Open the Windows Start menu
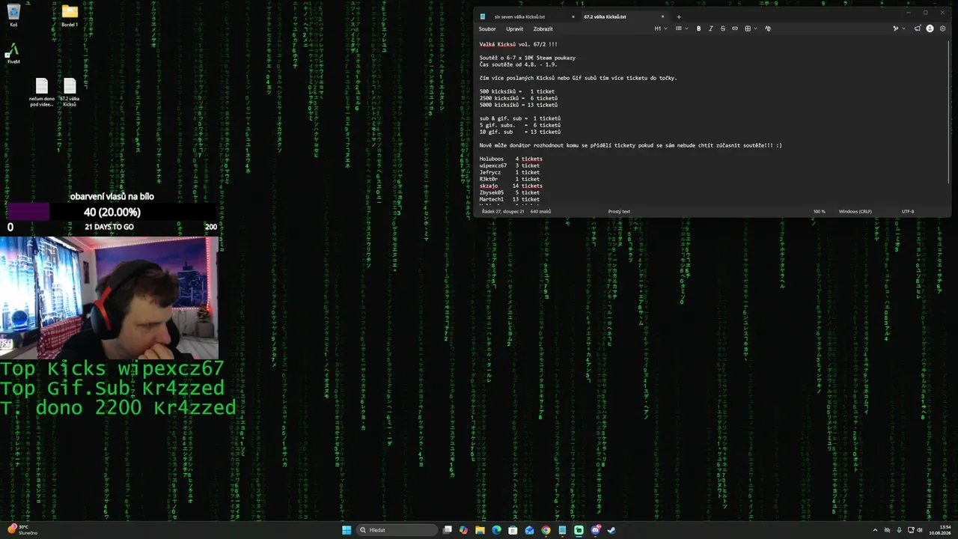Image resolution: width=958 pixels, height=539 pixels. [x=347, y=530]
